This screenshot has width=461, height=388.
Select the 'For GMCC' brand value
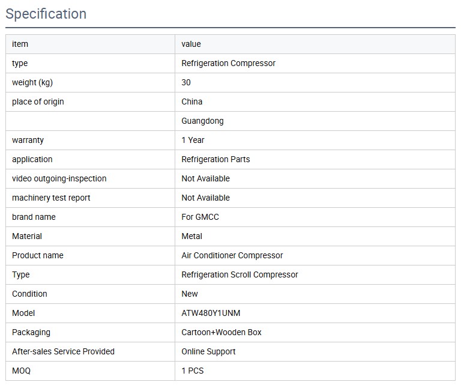200,217
